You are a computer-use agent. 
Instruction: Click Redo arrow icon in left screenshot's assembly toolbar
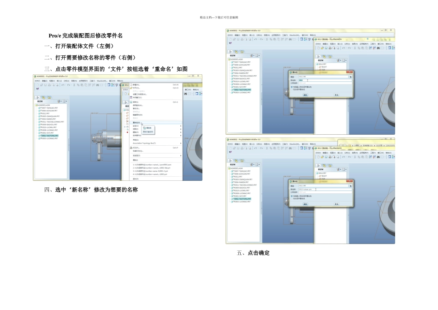point(69,85)
